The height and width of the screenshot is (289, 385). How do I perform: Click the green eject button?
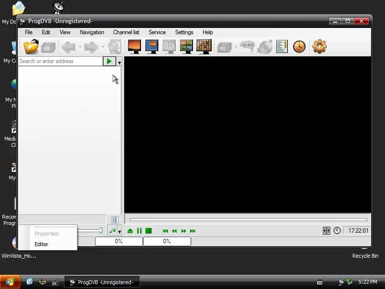(x=130, y=231)
